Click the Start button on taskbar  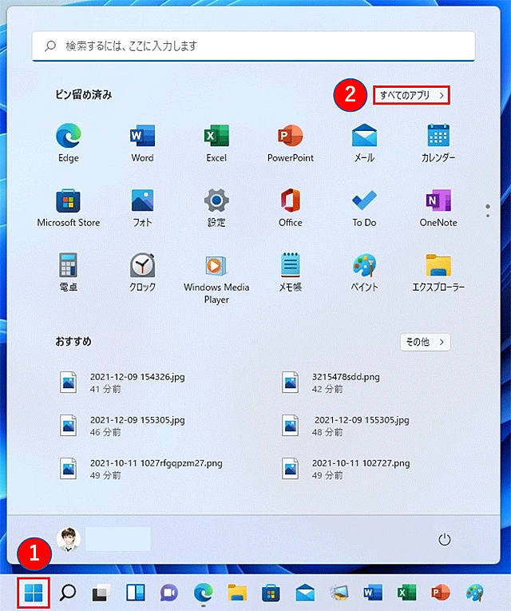click(34, 593)
